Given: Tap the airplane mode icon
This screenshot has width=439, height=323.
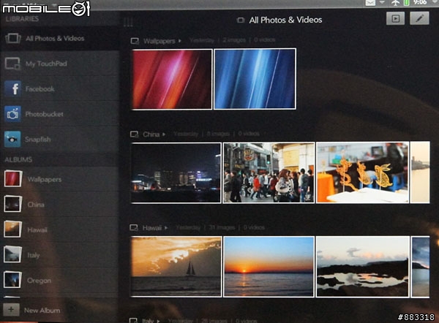Looking at the screenshot, I should pos(395,3).
